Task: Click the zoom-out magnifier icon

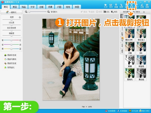Action: (x=27, y=12)
